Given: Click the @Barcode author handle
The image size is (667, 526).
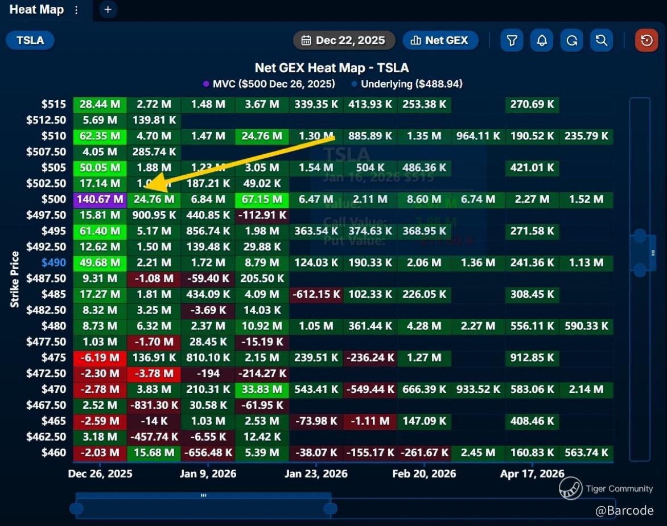Looking at the screenshot, I should point(624,511).
